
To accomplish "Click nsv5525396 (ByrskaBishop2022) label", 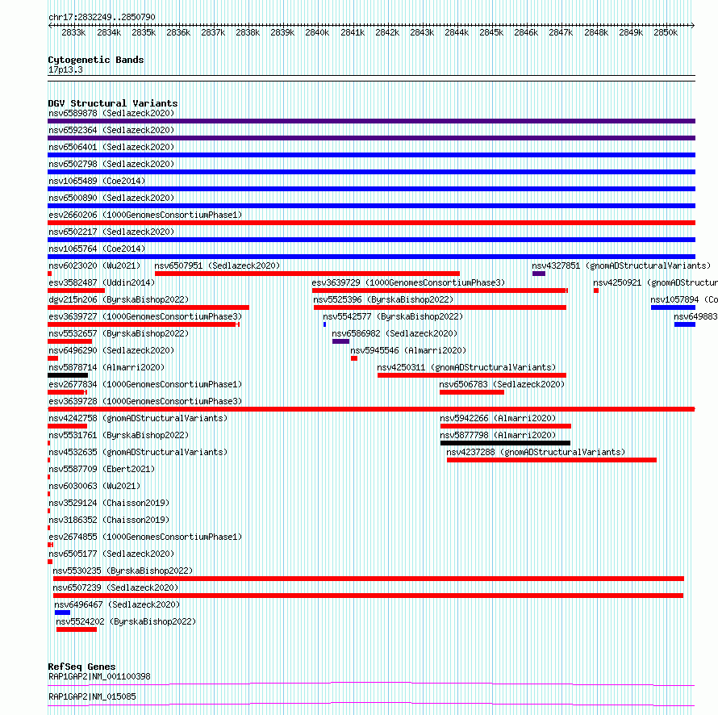I will tap(383, 299).
